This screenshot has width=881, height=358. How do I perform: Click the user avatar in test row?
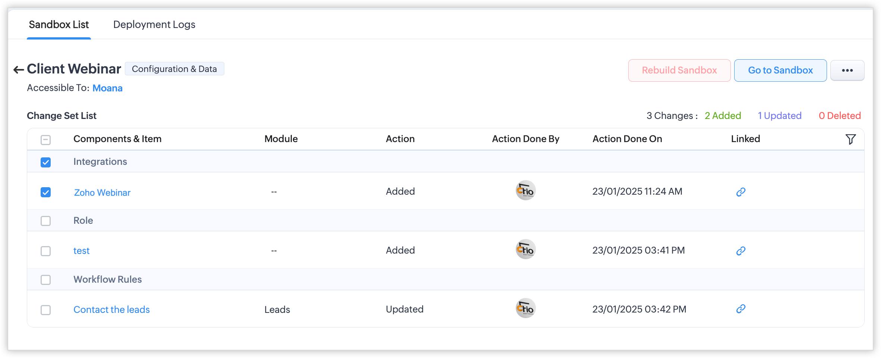pyautogui.click(x=525, y=249)
